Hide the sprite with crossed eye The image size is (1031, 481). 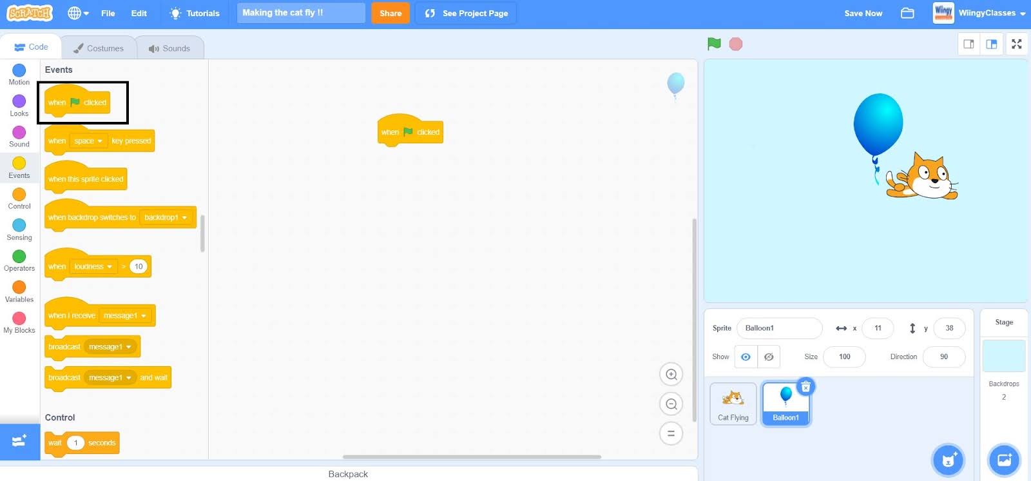pos(769,357)
